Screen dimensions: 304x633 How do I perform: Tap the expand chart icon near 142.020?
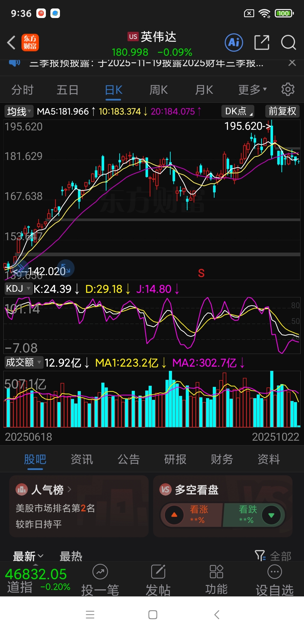(66, 268)
